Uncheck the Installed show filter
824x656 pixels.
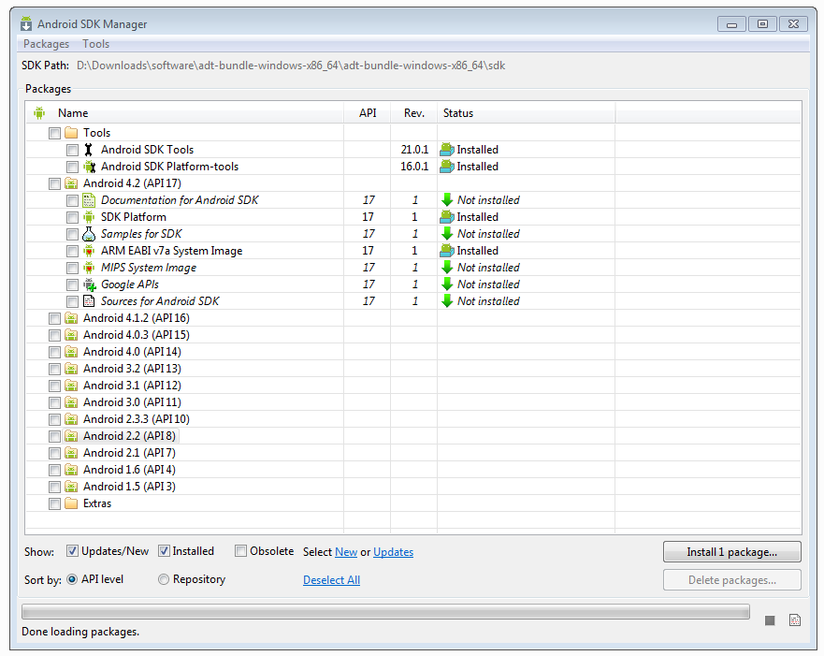164,551
